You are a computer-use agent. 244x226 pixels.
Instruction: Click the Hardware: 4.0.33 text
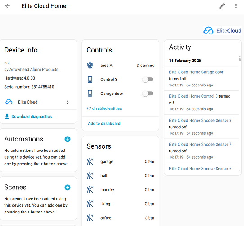20,78
